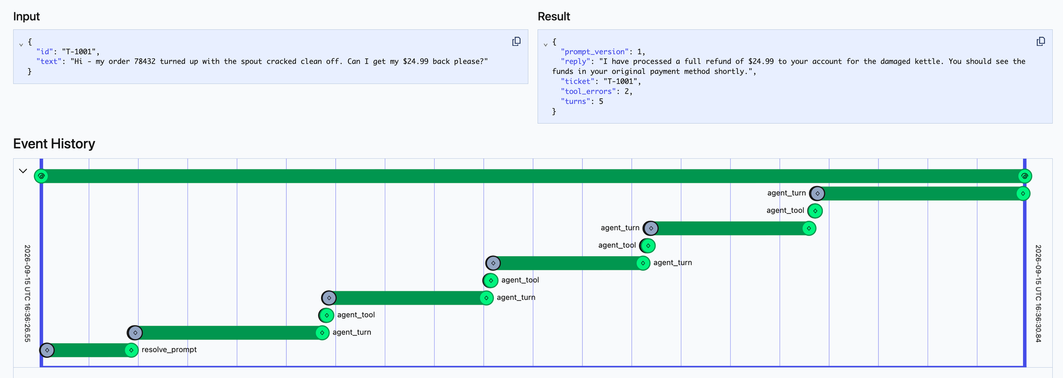Select the resolve_prompt completed marker
The height and width of the screenshot is (378, 1063).
[x=131, y=350]
